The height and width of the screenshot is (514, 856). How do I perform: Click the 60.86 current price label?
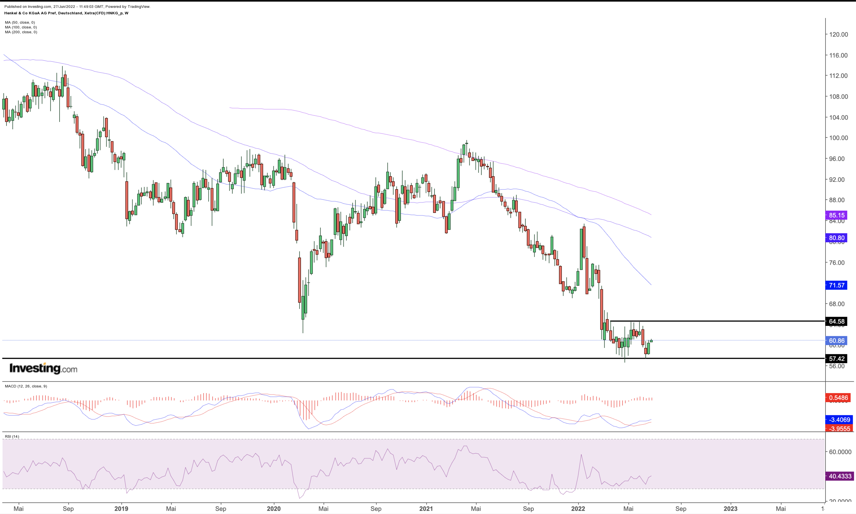tap(836, 341)
